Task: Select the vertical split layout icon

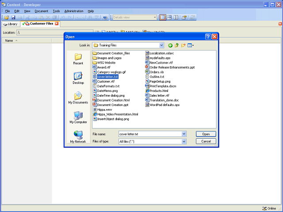Action: click(176, 17)
